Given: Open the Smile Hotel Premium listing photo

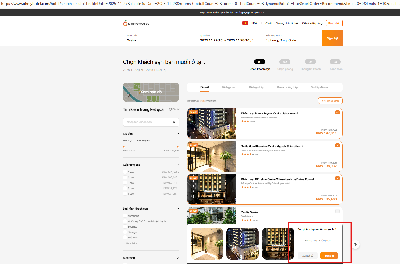Looking at the screenshot, I should click(x=211, y=156).
